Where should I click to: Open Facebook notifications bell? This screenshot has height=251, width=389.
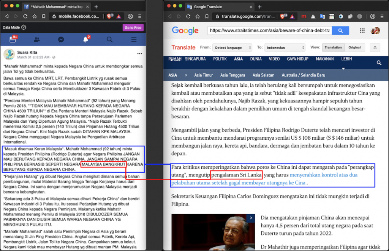[x=86, y=39]
